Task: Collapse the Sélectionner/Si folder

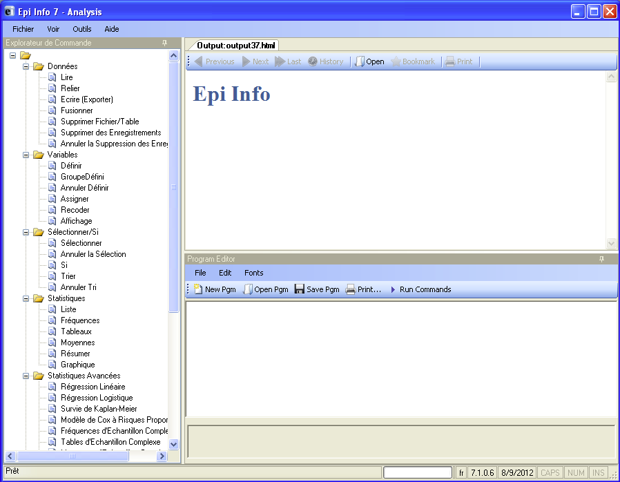Action: click(x=26, y=233)
